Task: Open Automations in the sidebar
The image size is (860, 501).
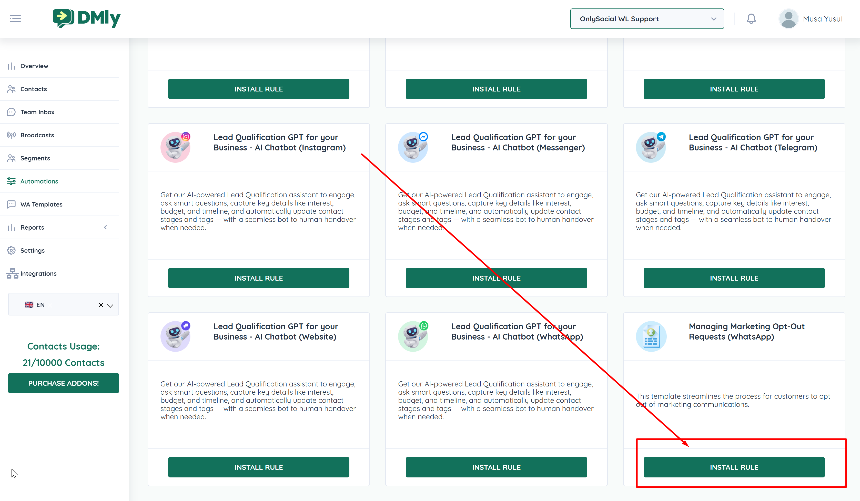Action: pyautogui.click(x=39, y=181)
